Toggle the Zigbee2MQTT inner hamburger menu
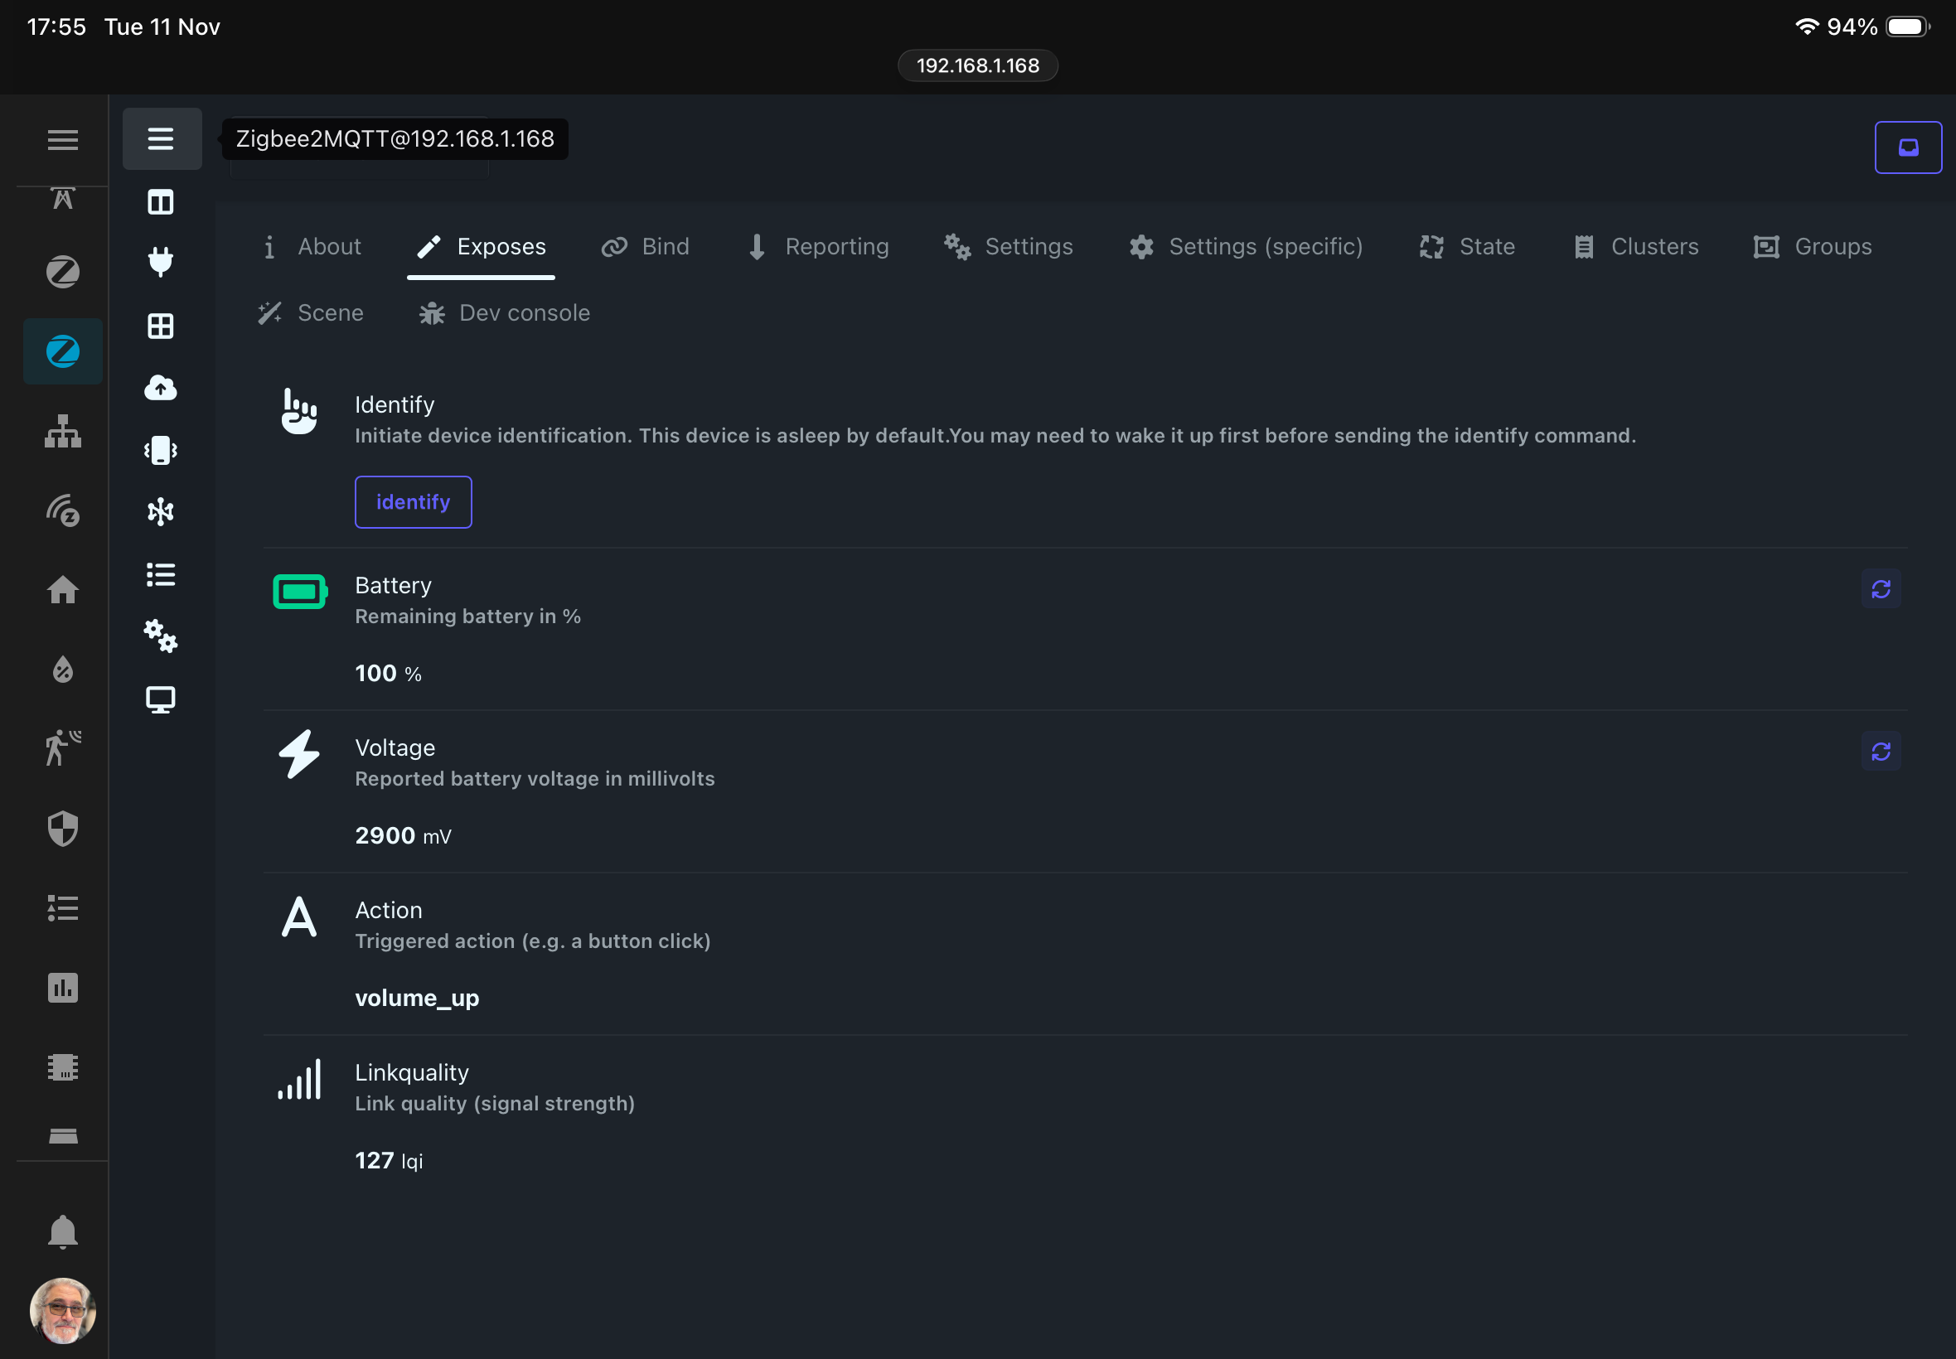 coord(161,138)
